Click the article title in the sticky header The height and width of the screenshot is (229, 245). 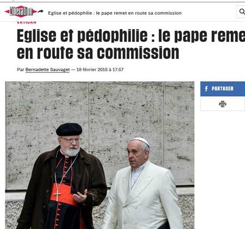point(115,13)
